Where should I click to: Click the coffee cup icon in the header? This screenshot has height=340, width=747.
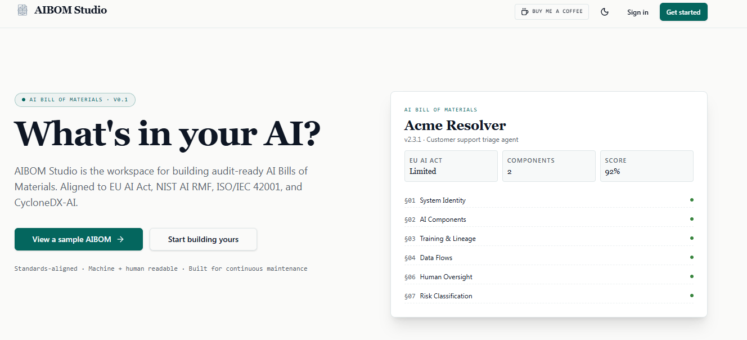tap(524, 12)
